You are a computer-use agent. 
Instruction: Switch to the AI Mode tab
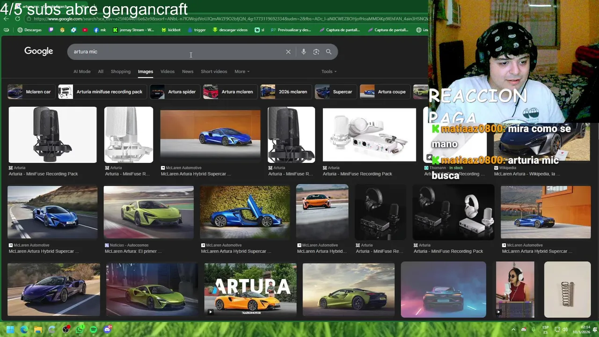[82, 72]
